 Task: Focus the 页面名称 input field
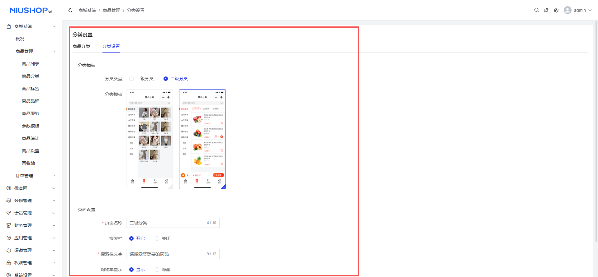tap(173, 223)
